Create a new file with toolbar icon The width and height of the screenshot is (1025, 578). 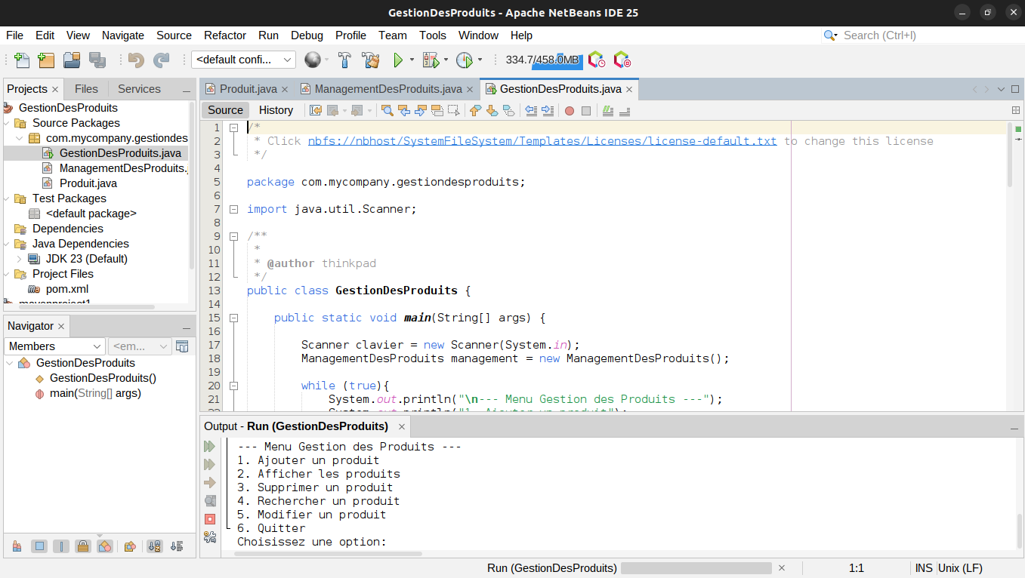pos(22,60)
